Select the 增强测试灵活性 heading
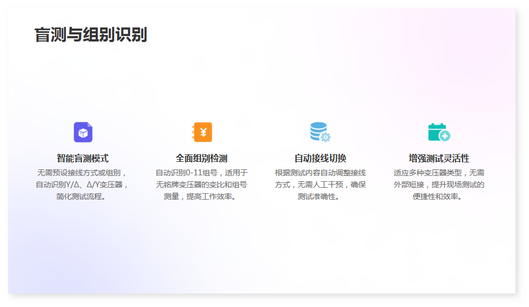Viewport: 529px width, 307px height. pos(439,159)
